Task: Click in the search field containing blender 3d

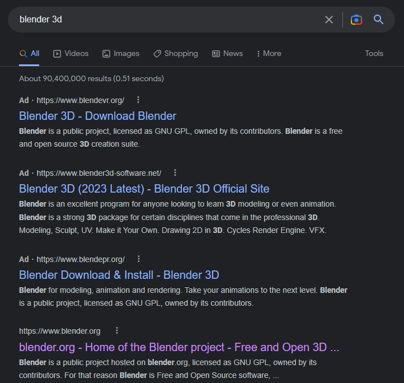Action: pyautogui.click(x=167, y=20)
